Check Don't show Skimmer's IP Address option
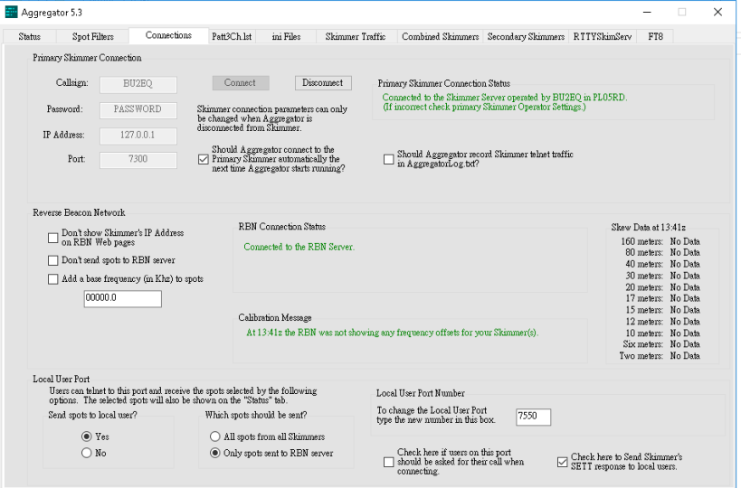The height and width of the screenshot is (488, 741). pos(52,238)
